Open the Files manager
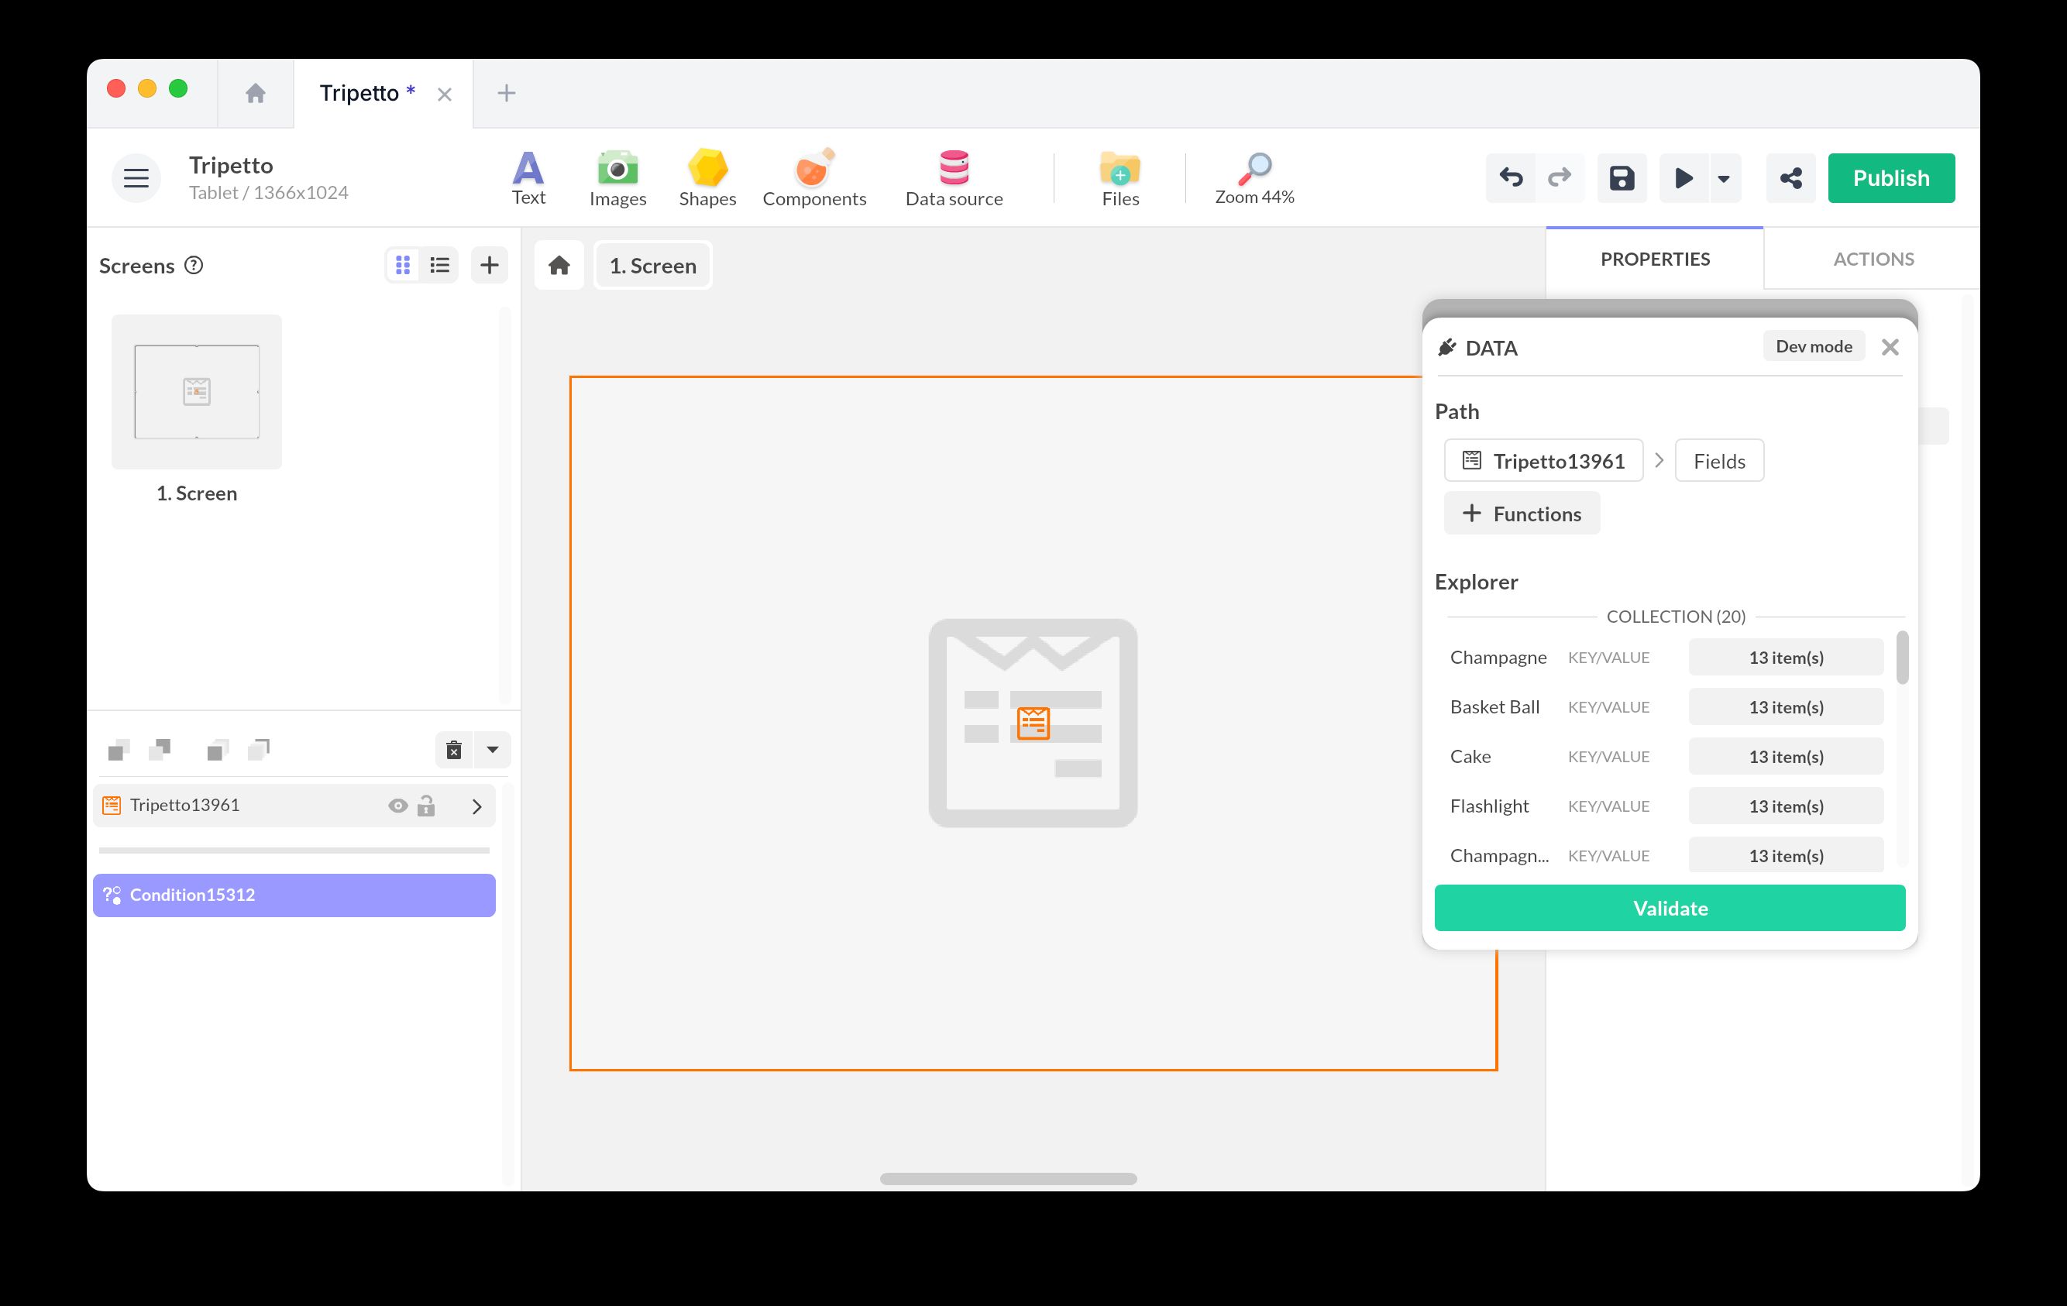This screenshot has height=1306, width=2067. [x=1119, y=177]
